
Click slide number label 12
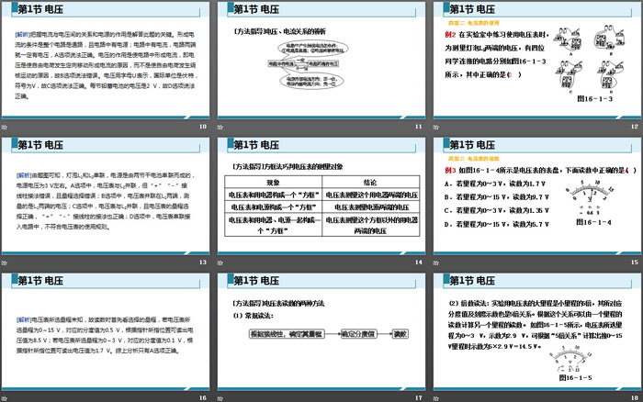635,127
